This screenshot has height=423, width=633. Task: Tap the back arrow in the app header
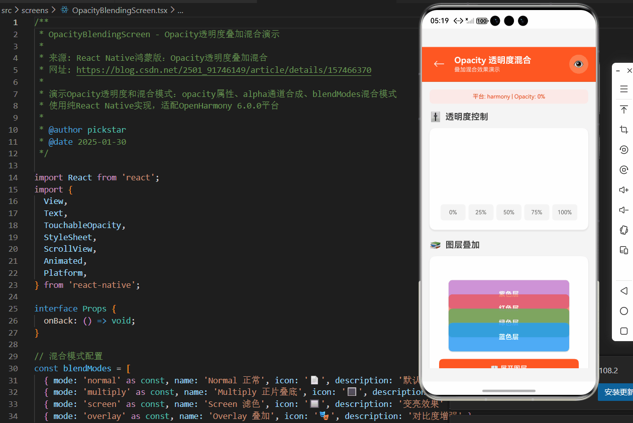pos(439,64)
